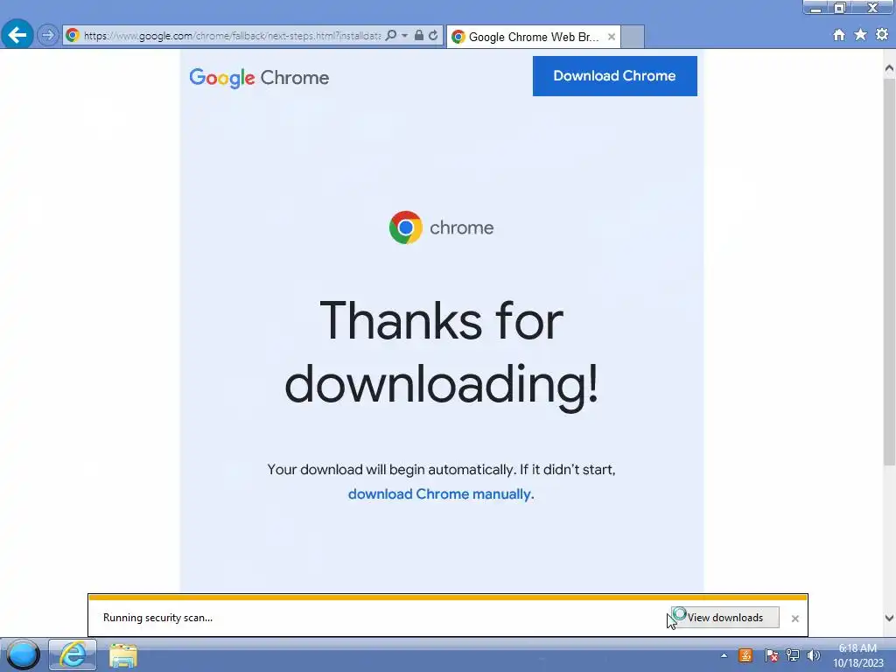The width and height of the screenshot is (896, 672).
Task: Restore down the Internet Explorer window
Action: [839, 8]
